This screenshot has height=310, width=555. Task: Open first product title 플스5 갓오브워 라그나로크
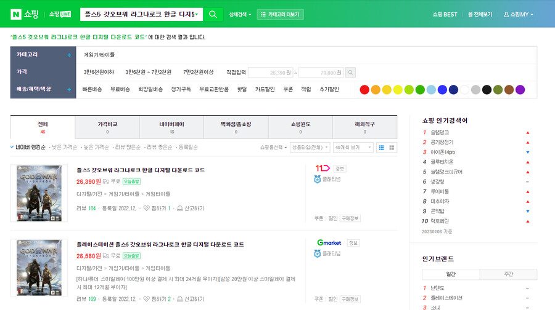click(141, 170)
